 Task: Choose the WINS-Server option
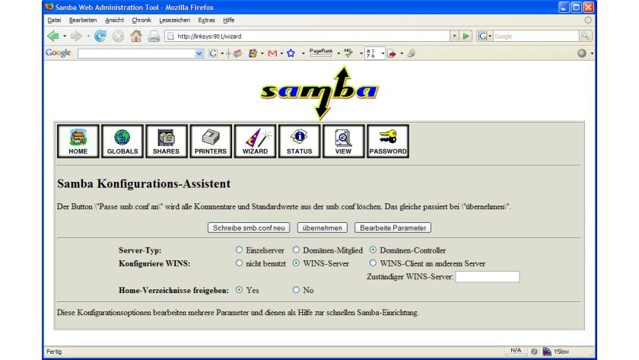tap(296, 263)
